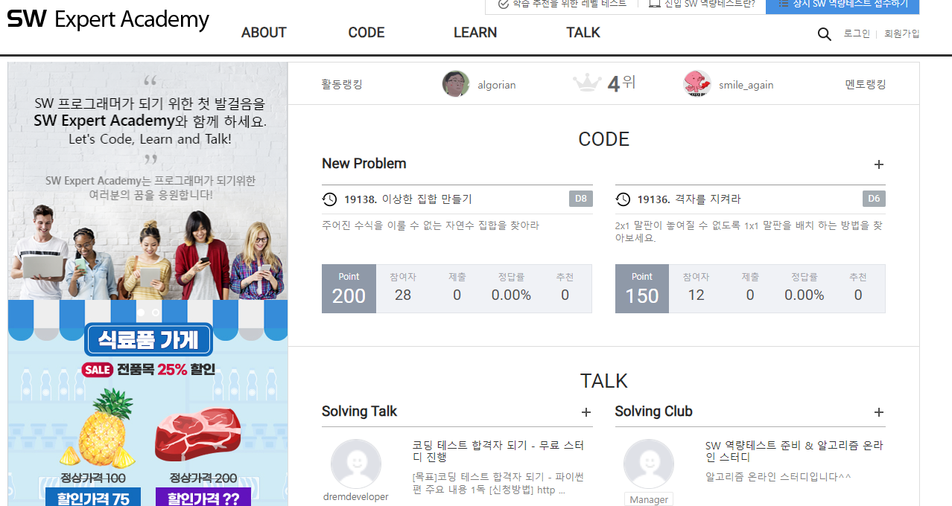Click 참여자 12 on problem 19136
This screenshot has height=506, width=952.
[x=696, y=287]
